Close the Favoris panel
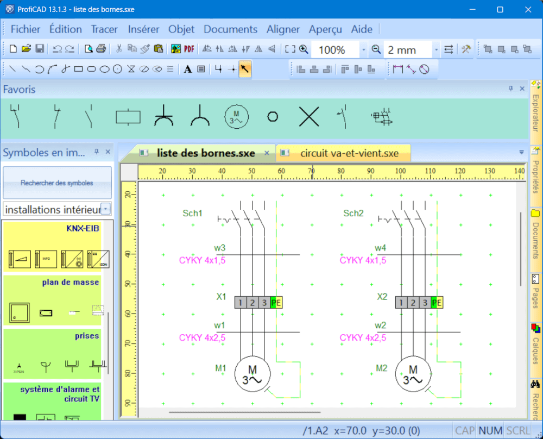Image resolution: width=543 pixels, height=439 pixels. point(522,89)
